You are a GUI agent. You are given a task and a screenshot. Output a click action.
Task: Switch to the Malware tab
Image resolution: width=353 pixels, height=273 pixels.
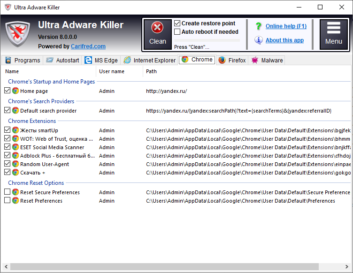pyautogui.click(x=267, y=60)
